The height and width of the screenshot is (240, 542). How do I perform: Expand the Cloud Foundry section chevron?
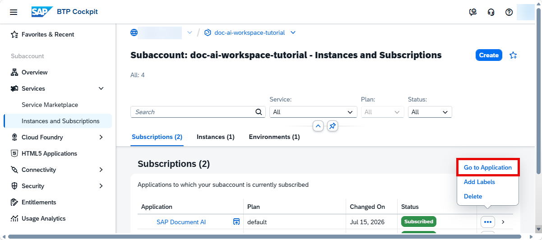101,137
